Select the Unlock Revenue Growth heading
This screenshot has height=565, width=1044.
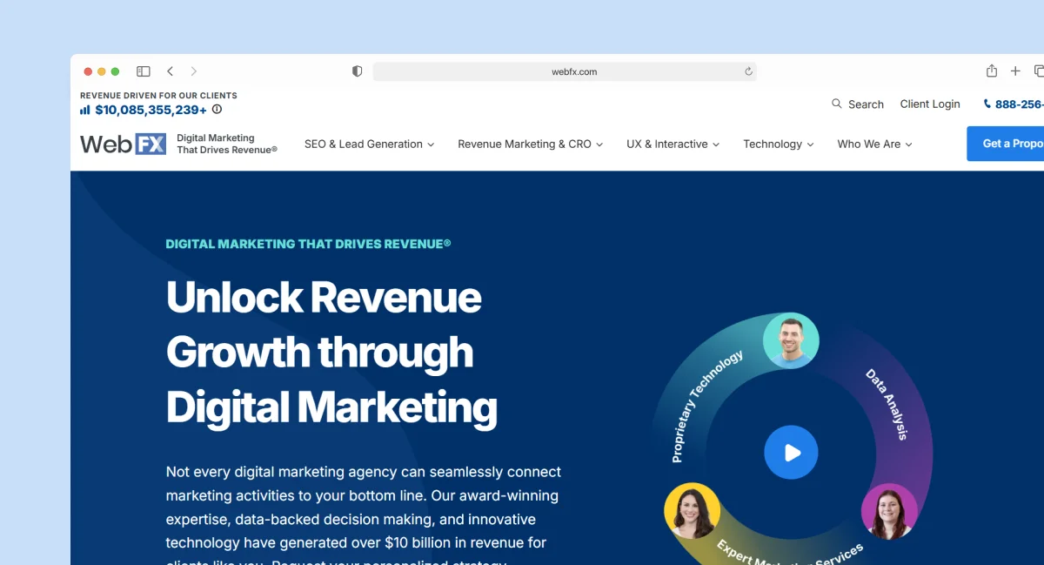coord(331,352)
